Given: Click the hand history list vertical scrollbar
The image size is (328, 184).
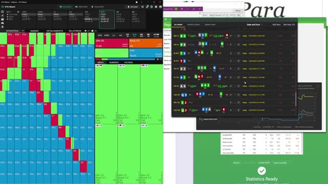Looking at the screenshot, I should point(296,99).
